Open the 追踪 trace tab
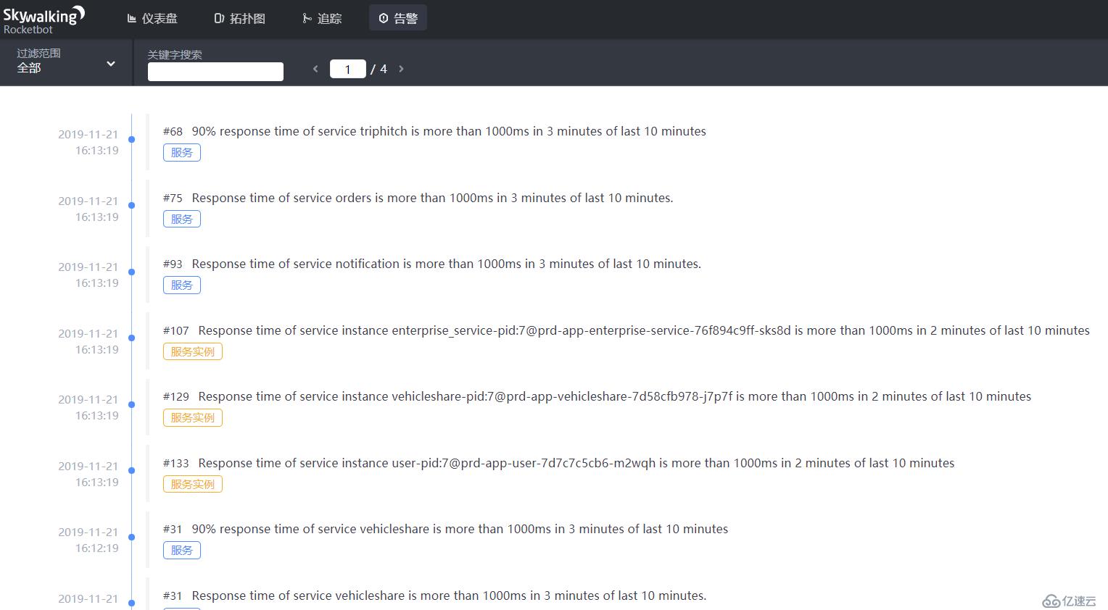 pyautogui.click(x=322, y=18)
